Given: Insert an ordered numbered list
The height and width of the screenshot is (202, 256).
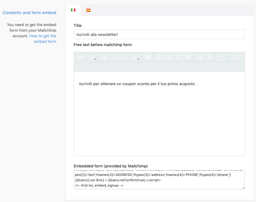Looking at the screenshot, I should (210, 57).
